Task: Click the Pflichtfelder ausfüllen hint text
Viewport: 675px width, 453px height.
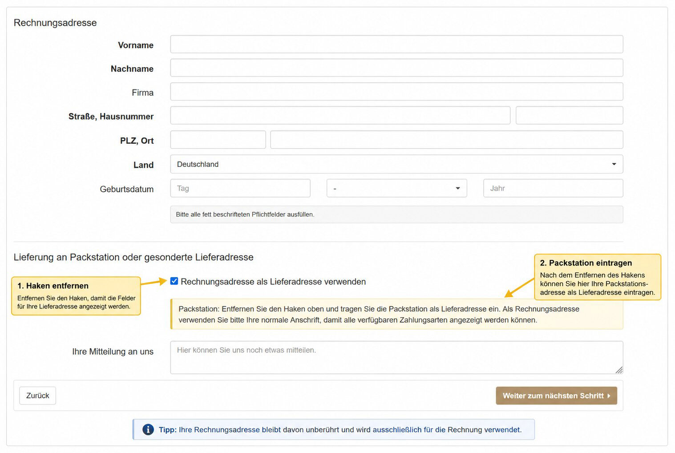Action: [245, 214]
